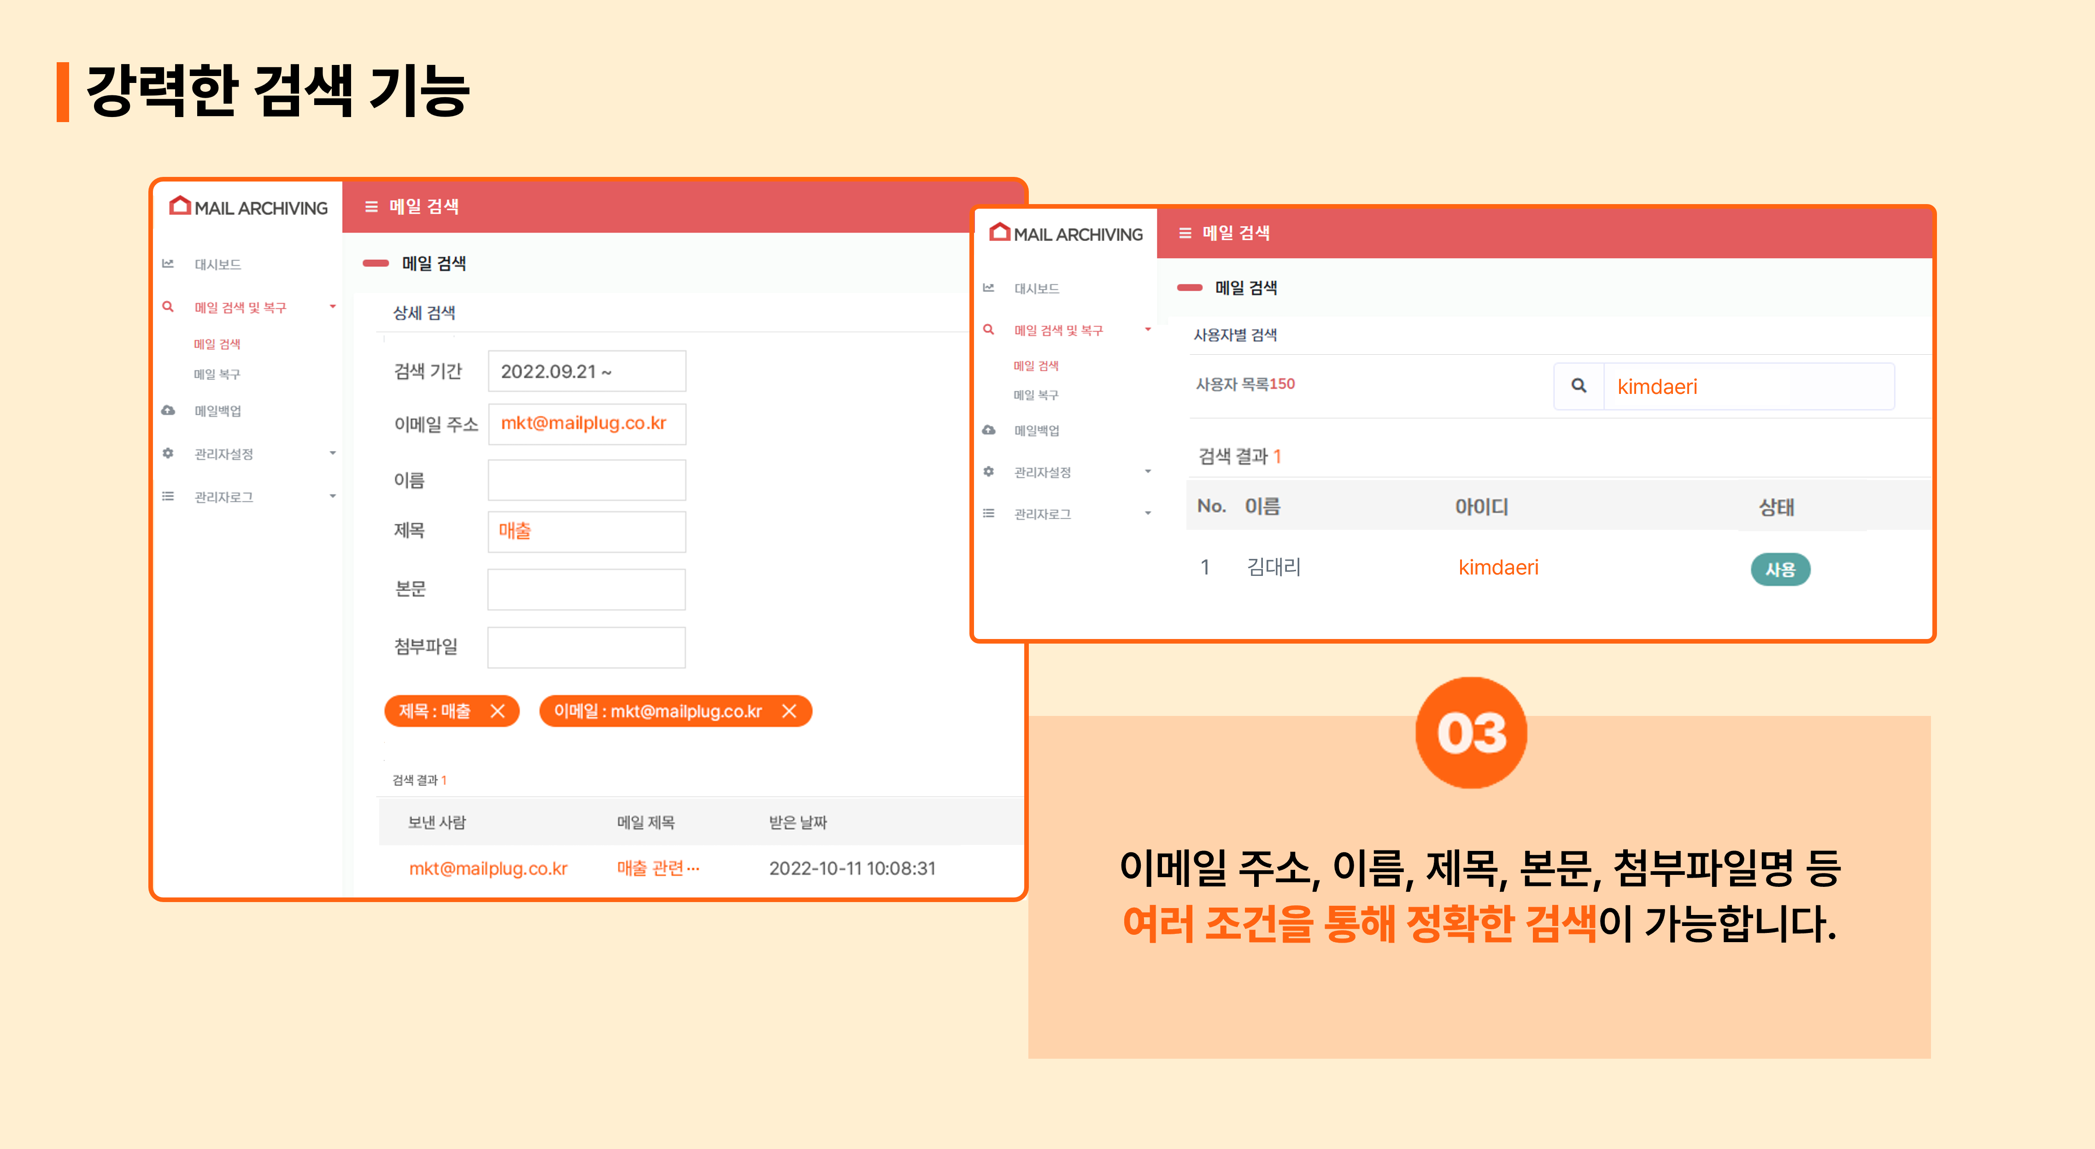Click the hamburger menu icon in left window header
The image size is (2095, 1149).
point(371,206)
